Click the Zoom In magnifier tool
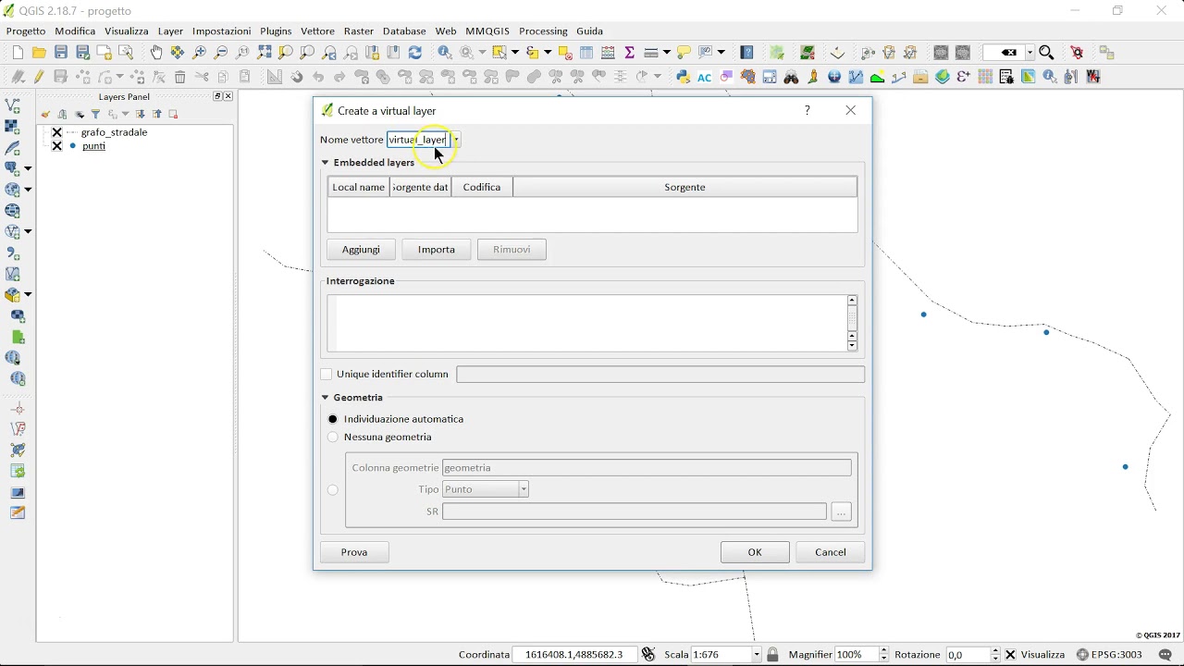The height and width of the screenshot is (666, 1184). coord(199,53)
